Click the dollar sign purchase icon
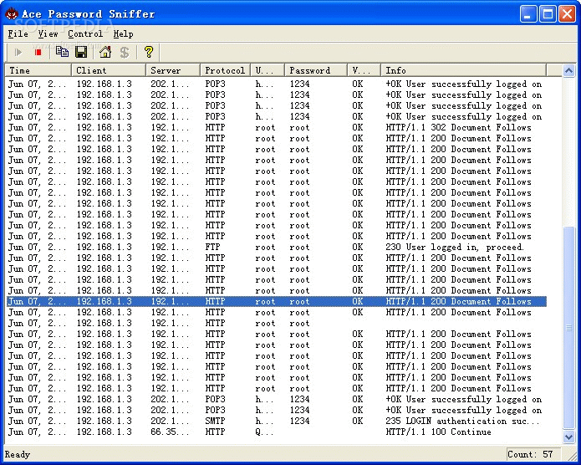The image size is (581, 465). point(125,53)
